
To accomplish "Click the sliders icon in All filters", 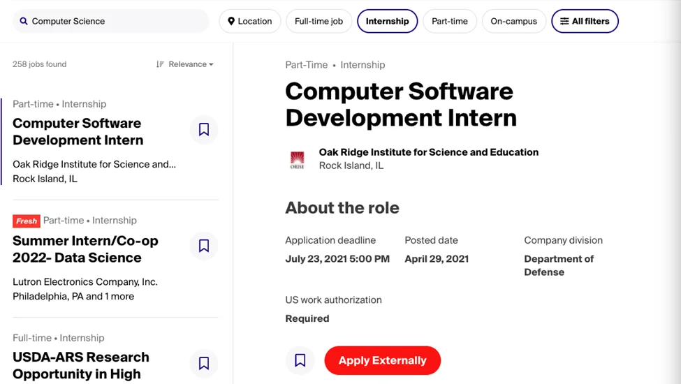I will (x=564, y=22).
